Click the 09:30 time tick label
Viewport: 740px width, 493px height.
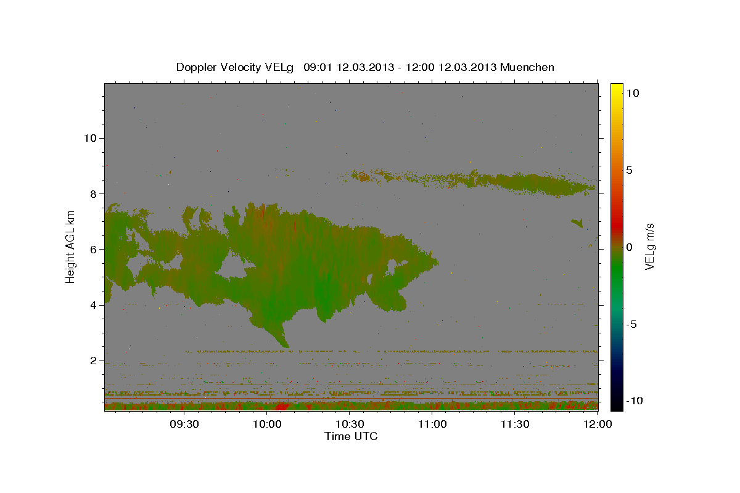click(184, 424)
